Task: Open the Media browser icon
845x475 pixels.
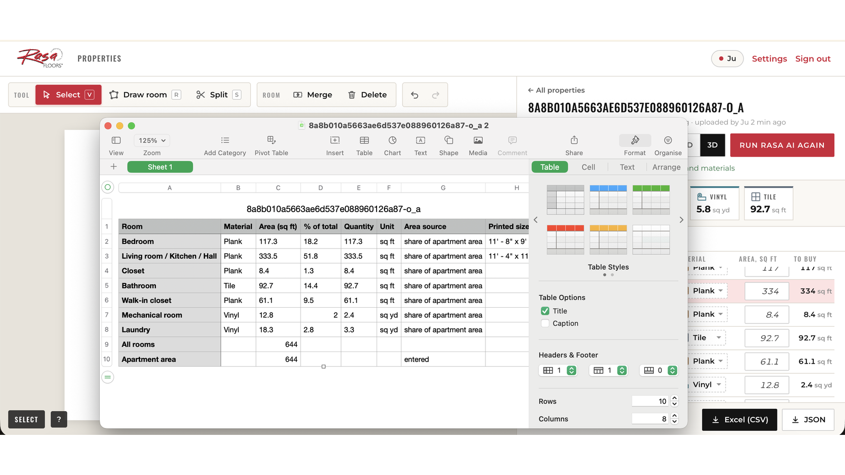Action: coord(478,140)
